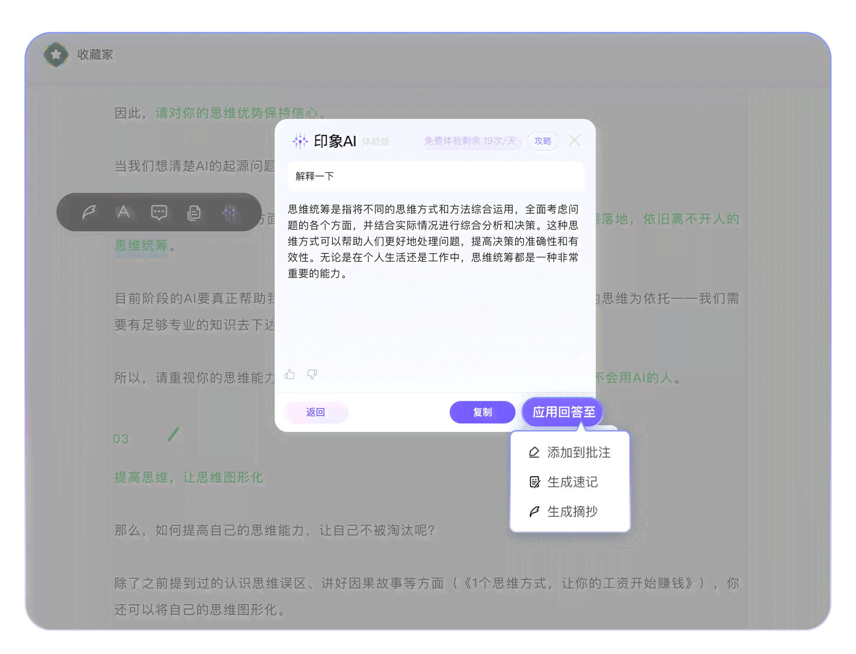Click the heading 提高思维，让思维图形化

[x=189, y=477]
